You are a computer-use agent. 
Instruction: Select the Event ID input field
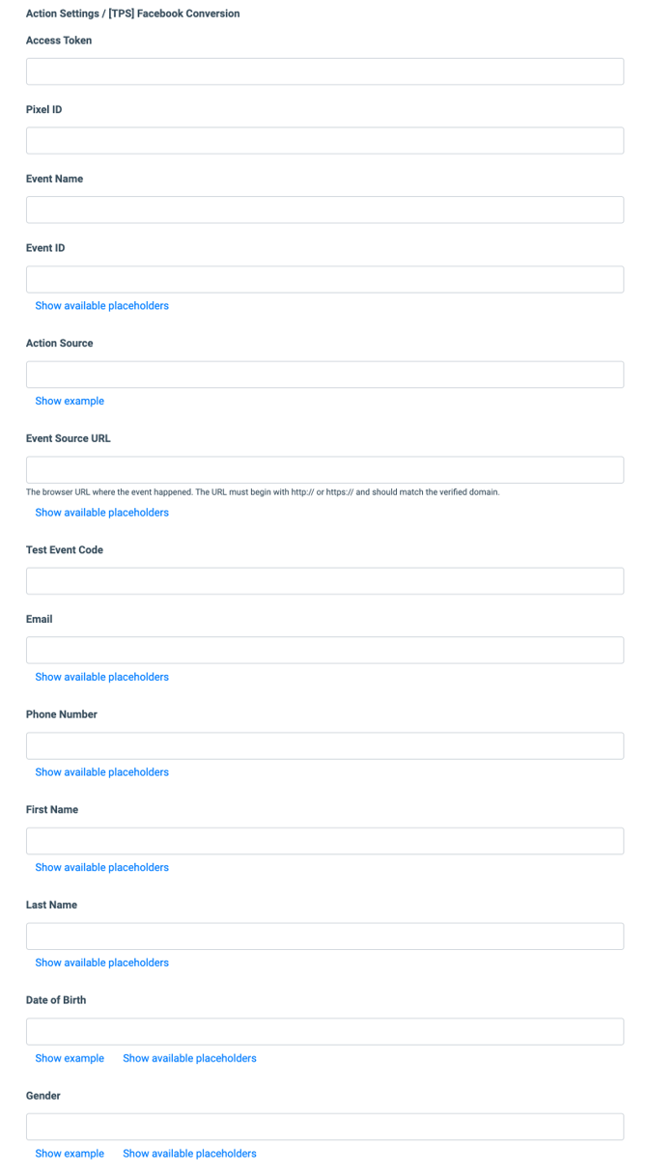click(324, 279)
